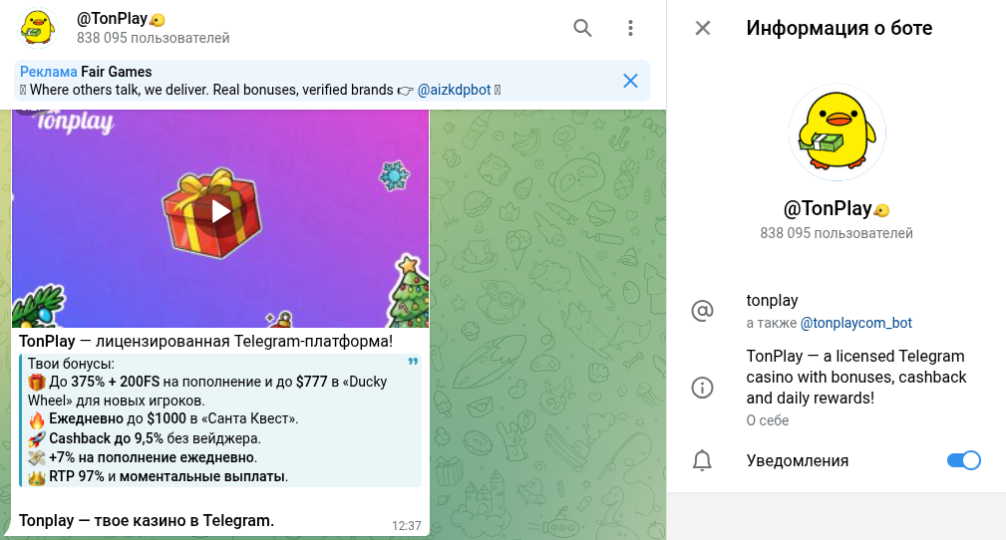
Task: Open the three-dot chat options menu
Action: coord(630,28)
